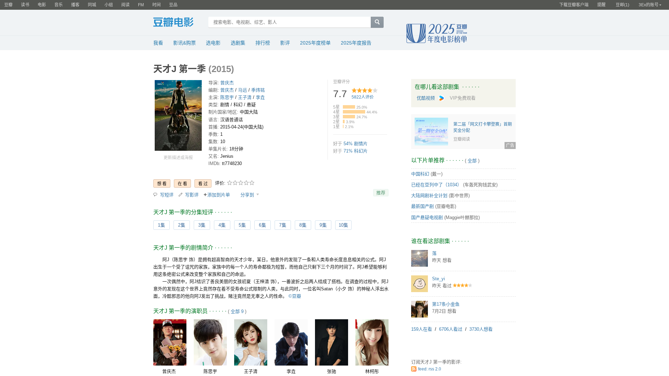Open screenwriter 马远 link
The image size is (669, 376).
click(243, 90)
